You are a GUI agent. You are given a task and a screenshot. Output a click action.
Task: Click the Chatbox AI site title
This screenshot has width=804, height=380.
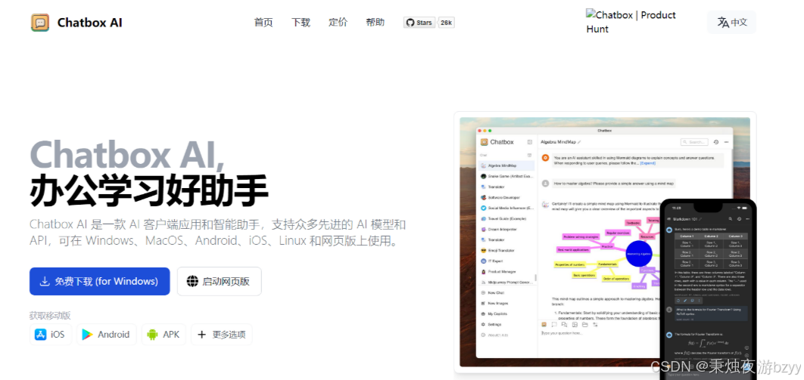point(90,23)
